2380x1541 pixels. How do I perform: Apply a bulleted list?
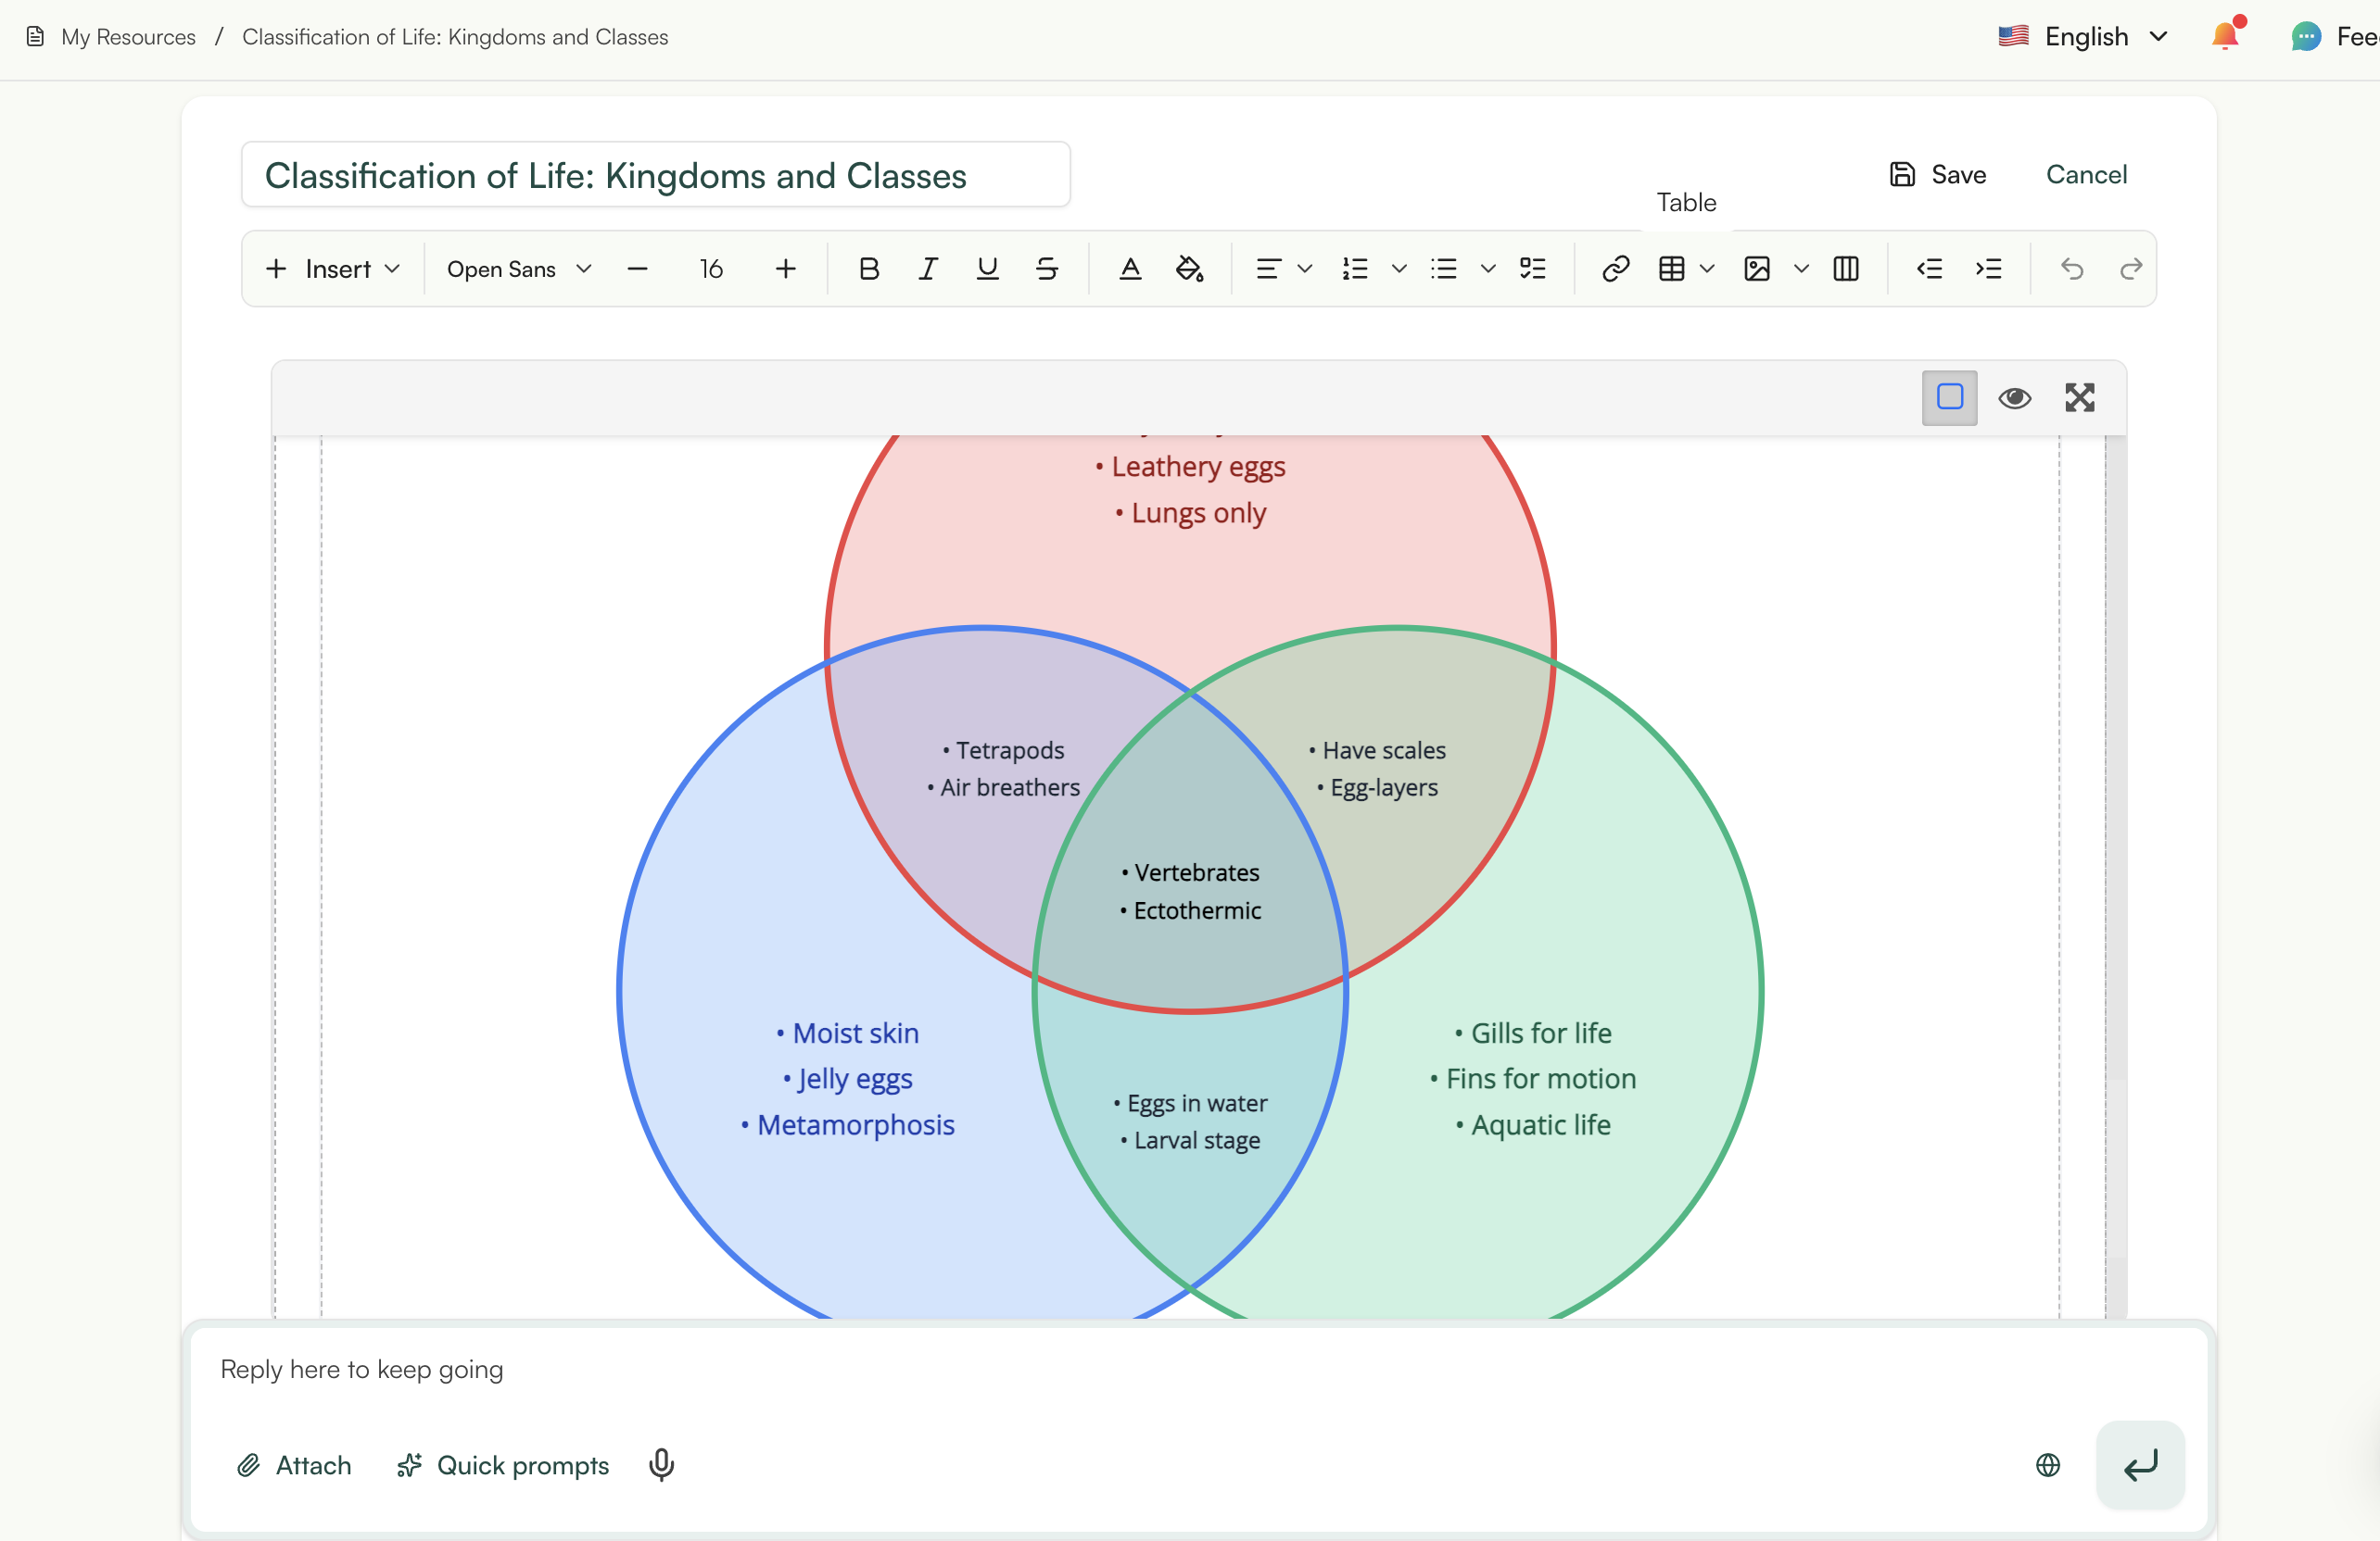pos(1444,269)
